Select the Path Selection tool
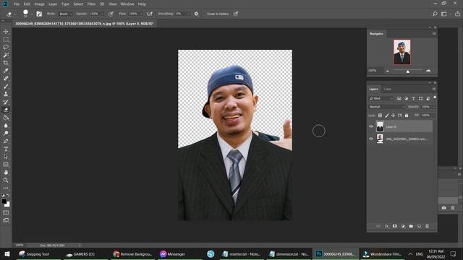463x260 pixels. click(x=6, y=157)
